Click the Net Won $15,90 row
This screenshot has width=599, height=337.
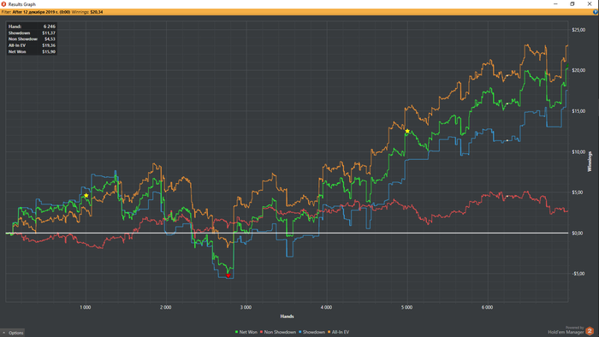tap(32, 51)
